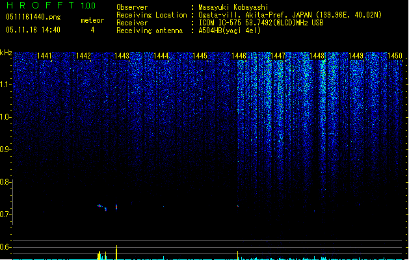
Task: Click time marker 1442
Action: point(83,56)
